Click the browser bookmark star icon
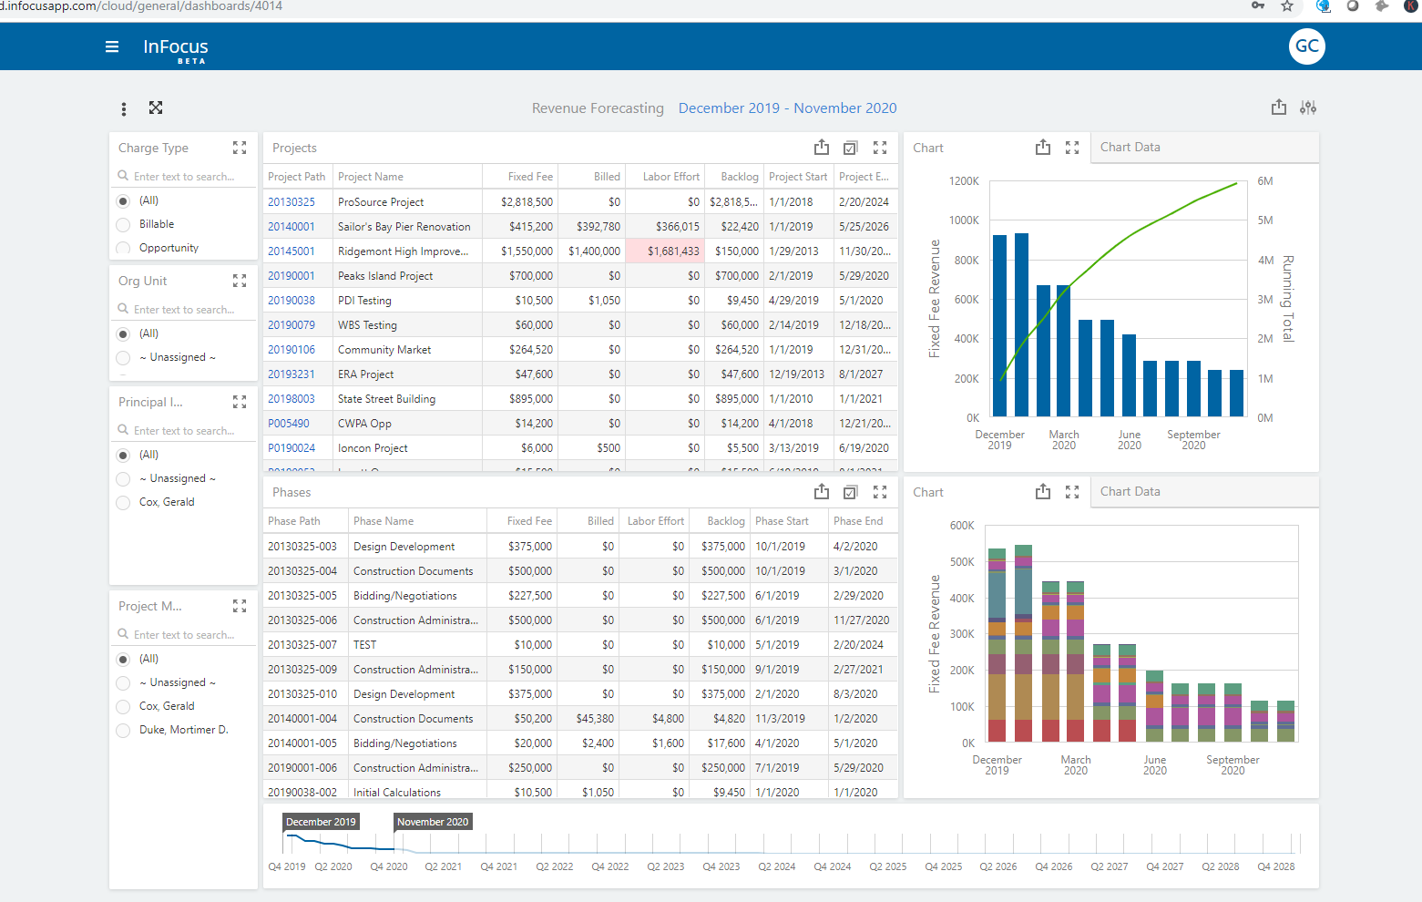This screenshot has width=1422, height=902. (1287, 6)
